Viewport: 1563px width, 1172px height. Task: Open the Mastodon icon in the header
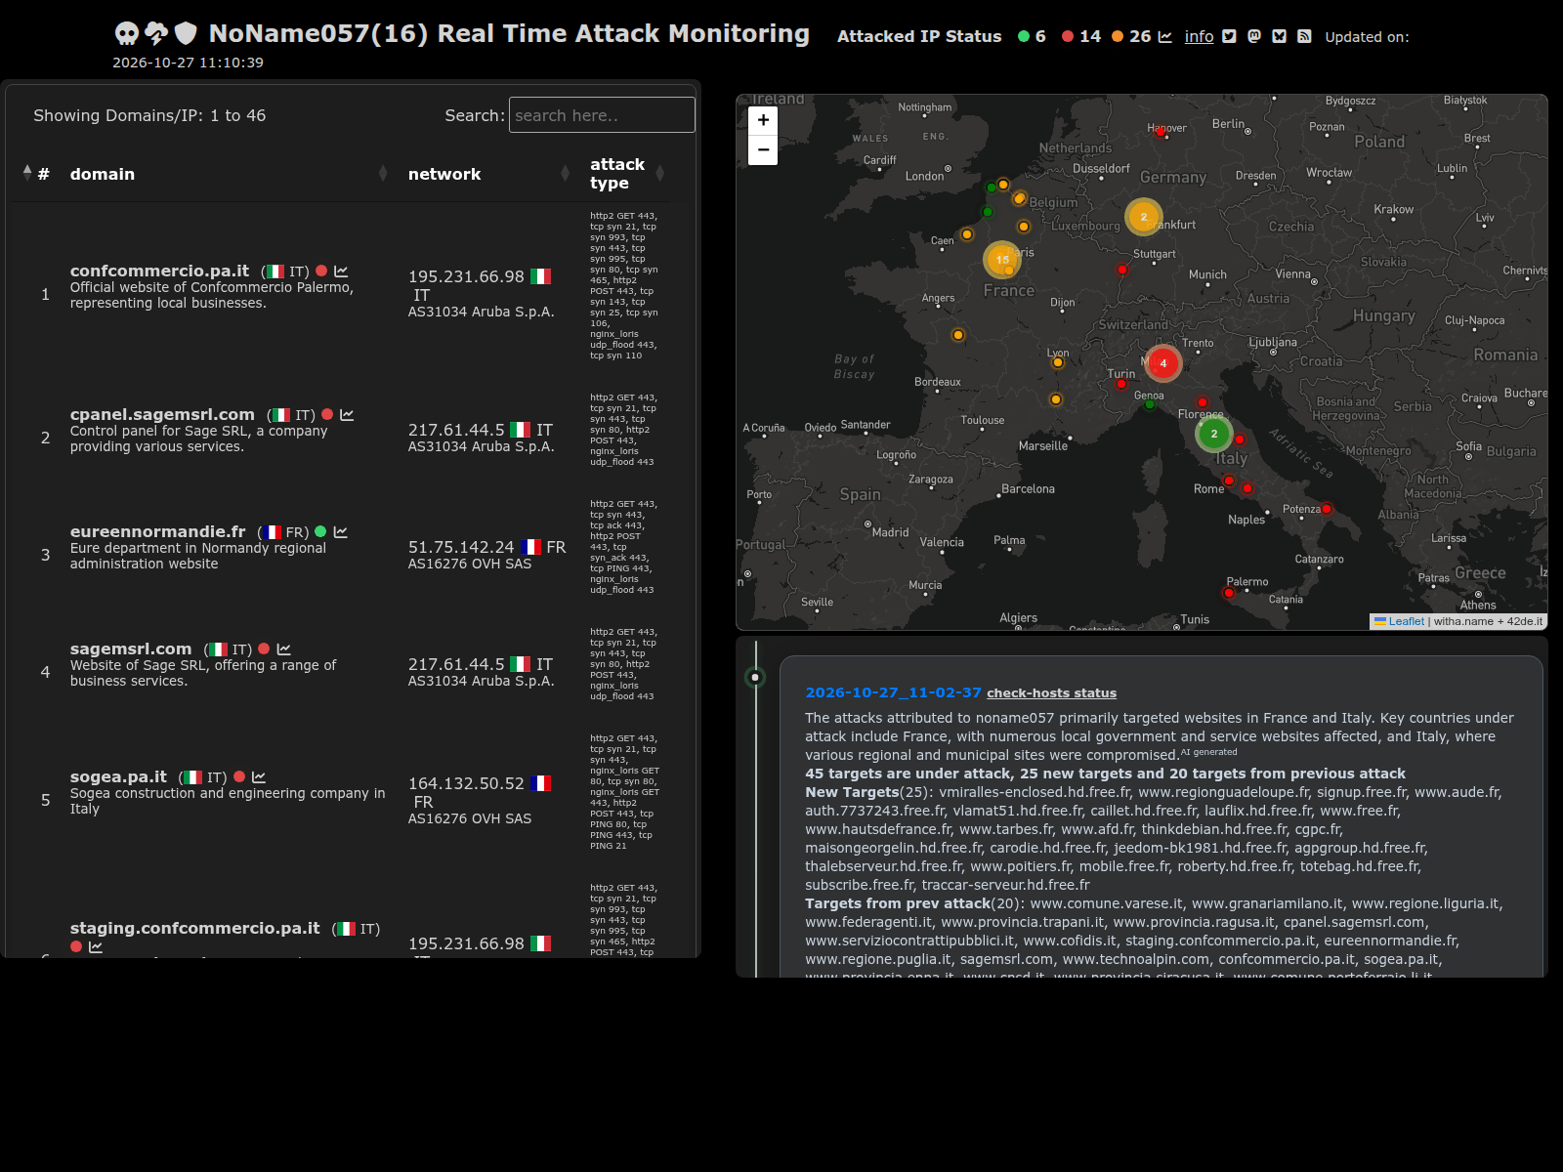[x=1254, y=36]
